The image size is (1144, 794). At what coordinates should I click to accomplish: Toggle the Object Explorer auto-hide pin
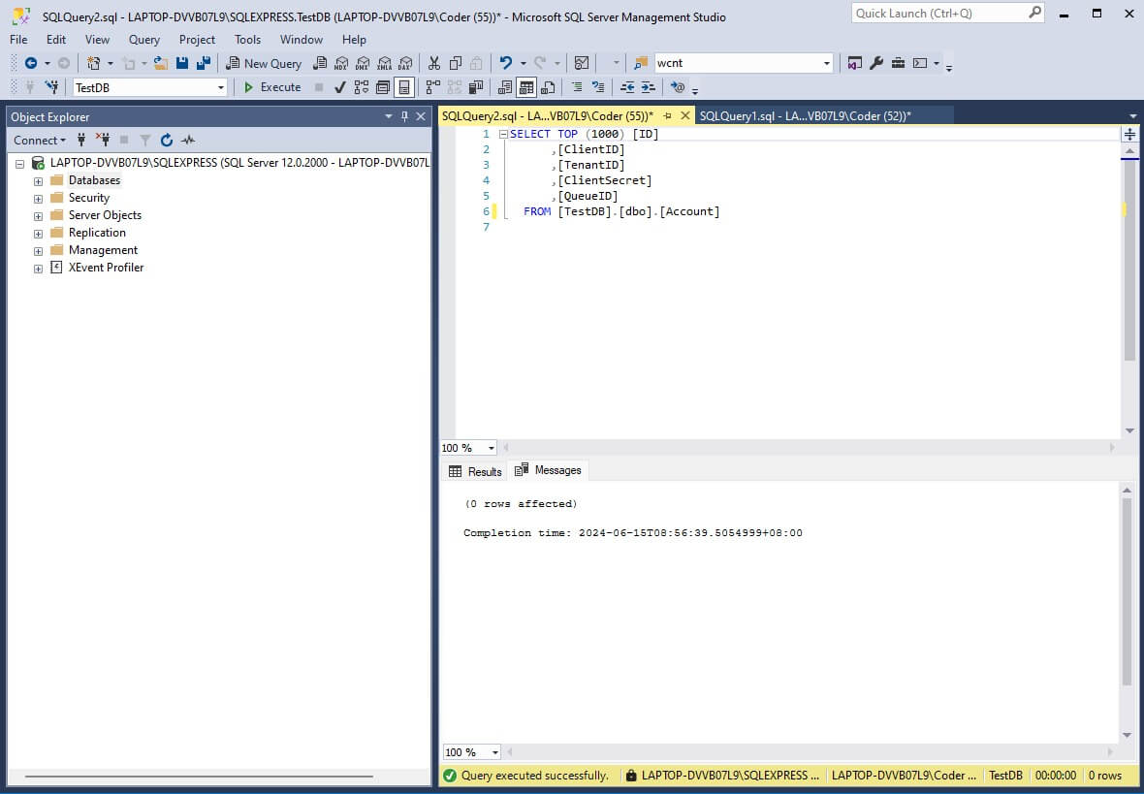[405, 116]
